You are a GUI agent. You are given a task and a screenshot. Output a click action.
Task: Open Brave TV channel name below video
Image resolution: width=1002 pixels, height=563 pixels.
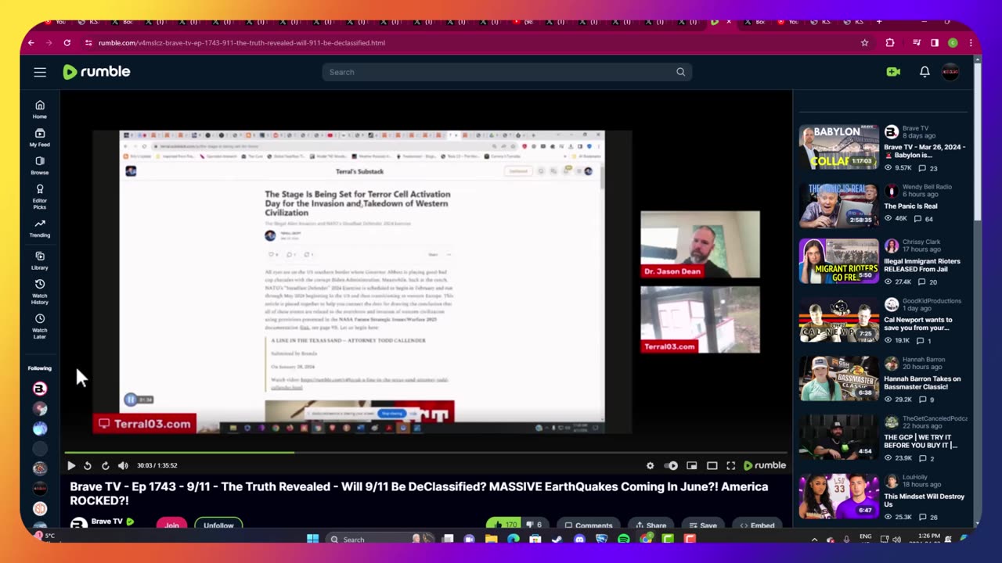click(106, 522)
